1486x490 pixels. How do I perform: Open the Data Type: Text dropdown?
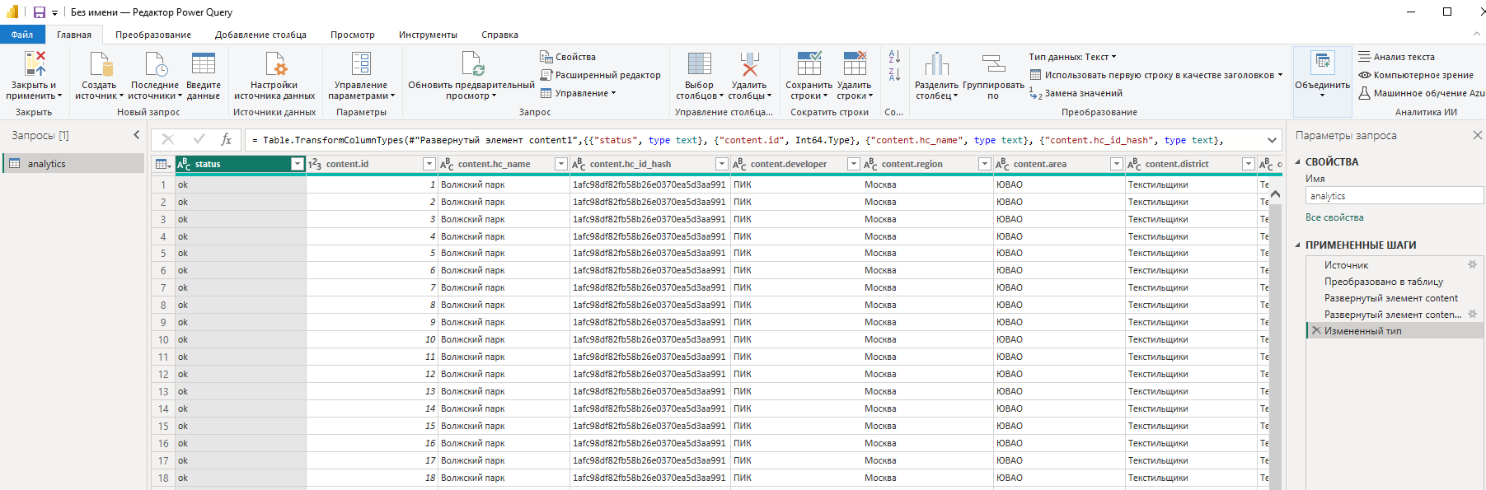[x=1072, y=57]
